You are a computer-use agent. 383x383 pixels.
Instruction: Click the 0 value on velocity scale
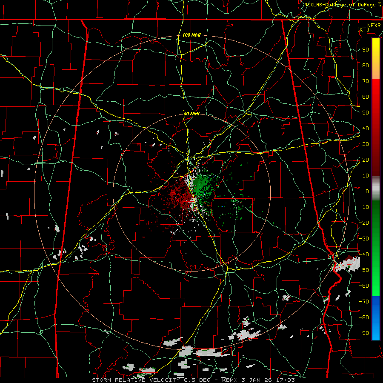coord(367,191)
